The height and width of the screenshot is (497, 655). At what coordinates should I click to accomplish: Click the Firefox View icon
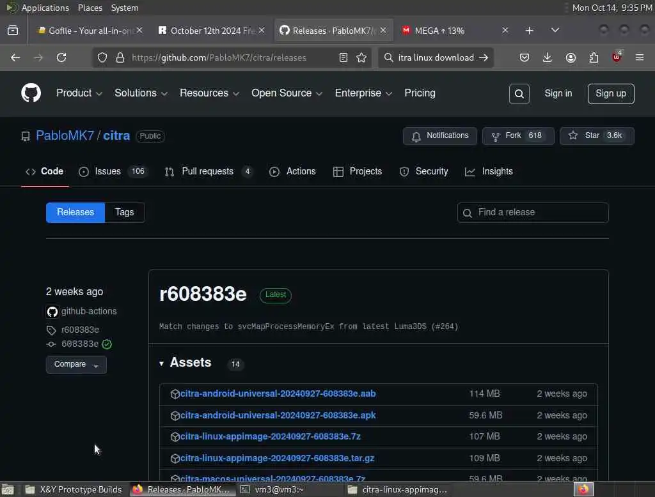13,31
